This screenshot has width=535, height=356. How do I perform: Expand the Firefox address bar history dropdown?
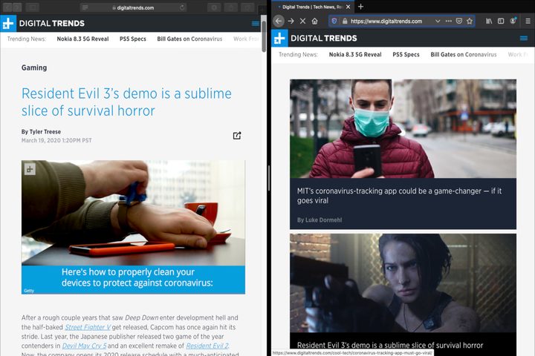pos(438,21)
